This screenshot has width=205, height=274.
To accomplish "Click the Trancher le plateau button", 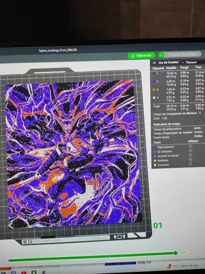I will (x=182, y=54).
